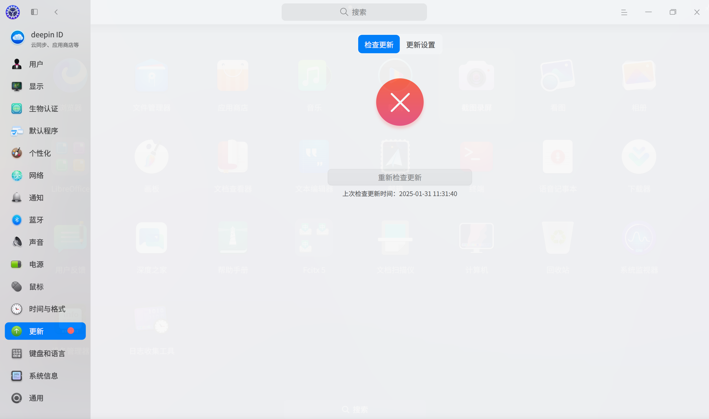Open 蓝牙 Bluetooth icon
This screenshot has width=709, height=419.
pyautogui.click(x=17, y=220)
